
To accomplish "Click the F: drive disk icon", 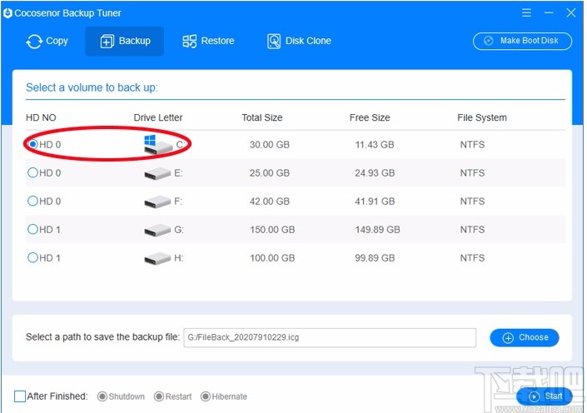I will click(x=157, y=202).
